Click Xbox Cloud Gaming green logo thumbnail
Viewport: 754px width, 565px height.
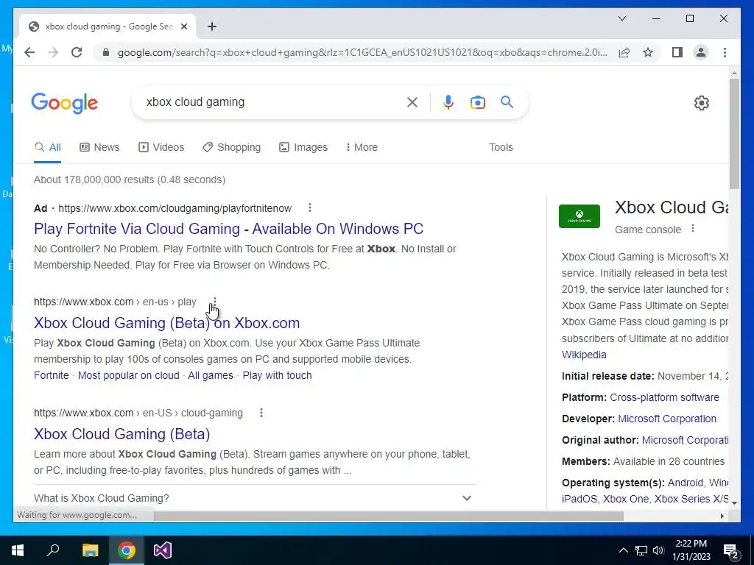pyautogui.click(x=579, y=216)
